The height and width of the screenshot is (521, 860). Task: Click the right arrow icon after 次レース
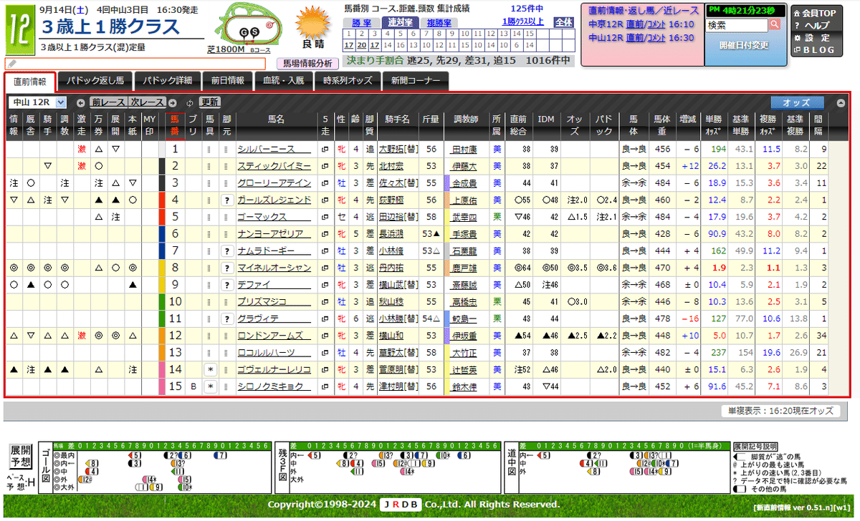(171, 102)
